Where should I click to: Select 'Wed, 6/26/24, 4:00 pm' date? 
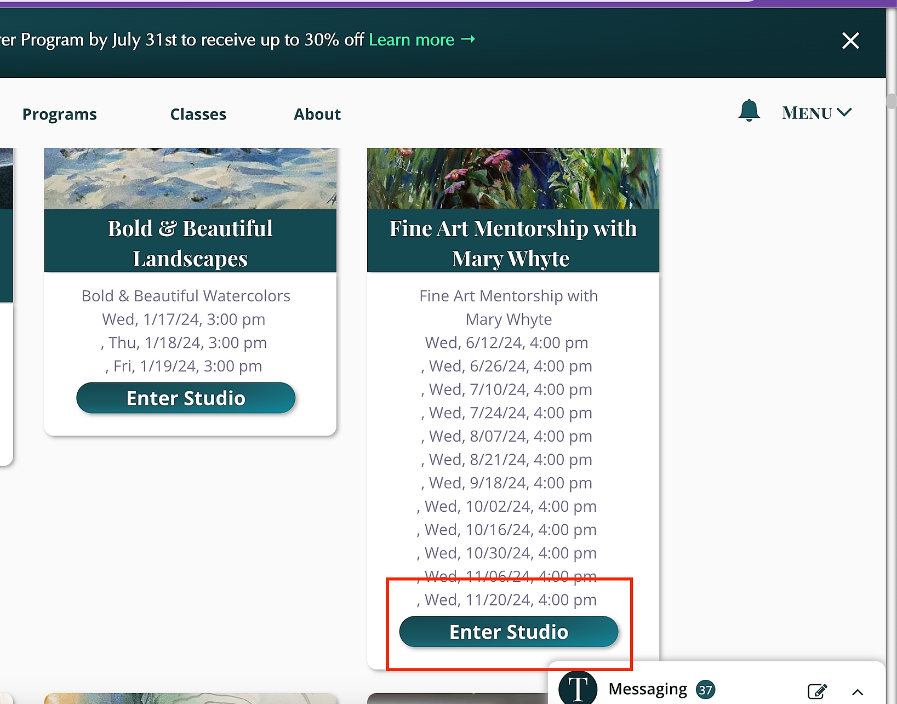click(x=510, y=366)
